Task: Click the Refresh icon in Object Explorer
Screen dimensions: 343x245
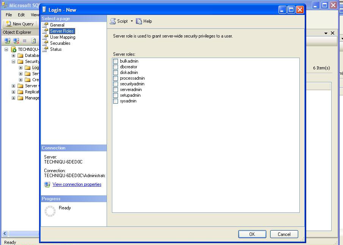Action: pyautogui.click(x=33, y=41)
